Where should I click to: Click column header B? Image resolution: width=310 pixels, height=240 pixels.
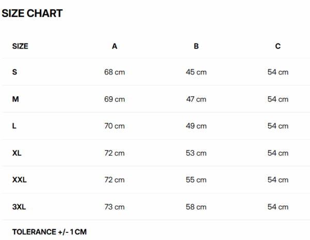click(196, 46)
